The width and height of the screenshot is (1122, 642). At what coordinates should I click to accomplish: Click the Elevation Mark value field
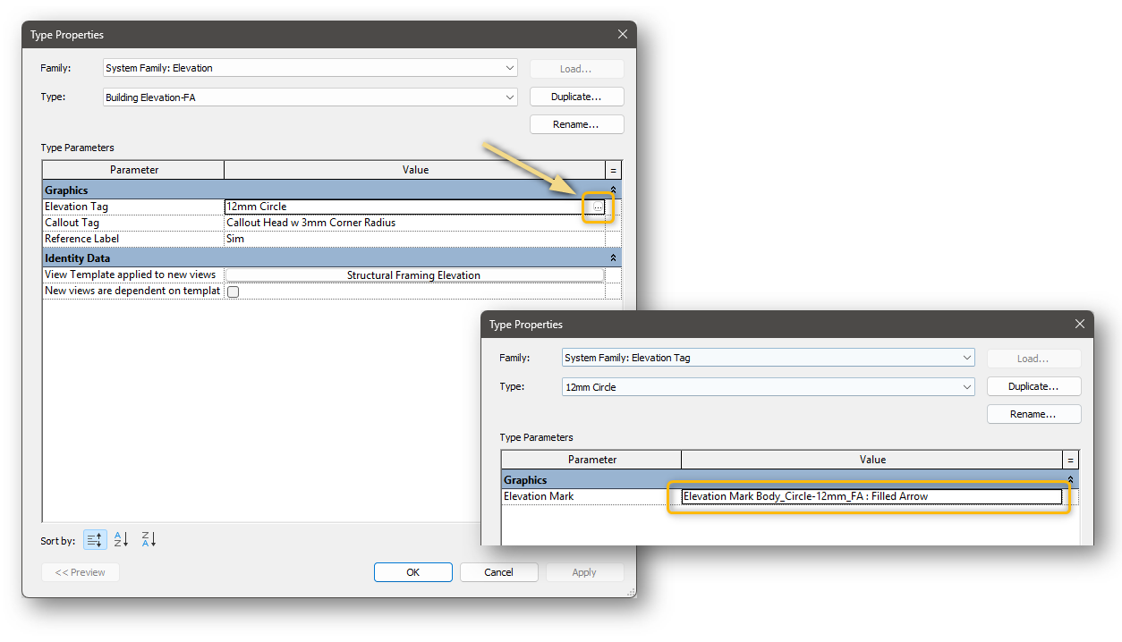click(x=871, y=496)
